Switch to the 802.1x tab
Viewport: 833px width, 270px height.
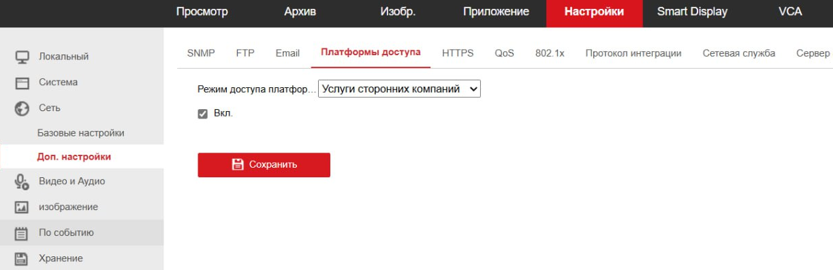click(550, 54)
